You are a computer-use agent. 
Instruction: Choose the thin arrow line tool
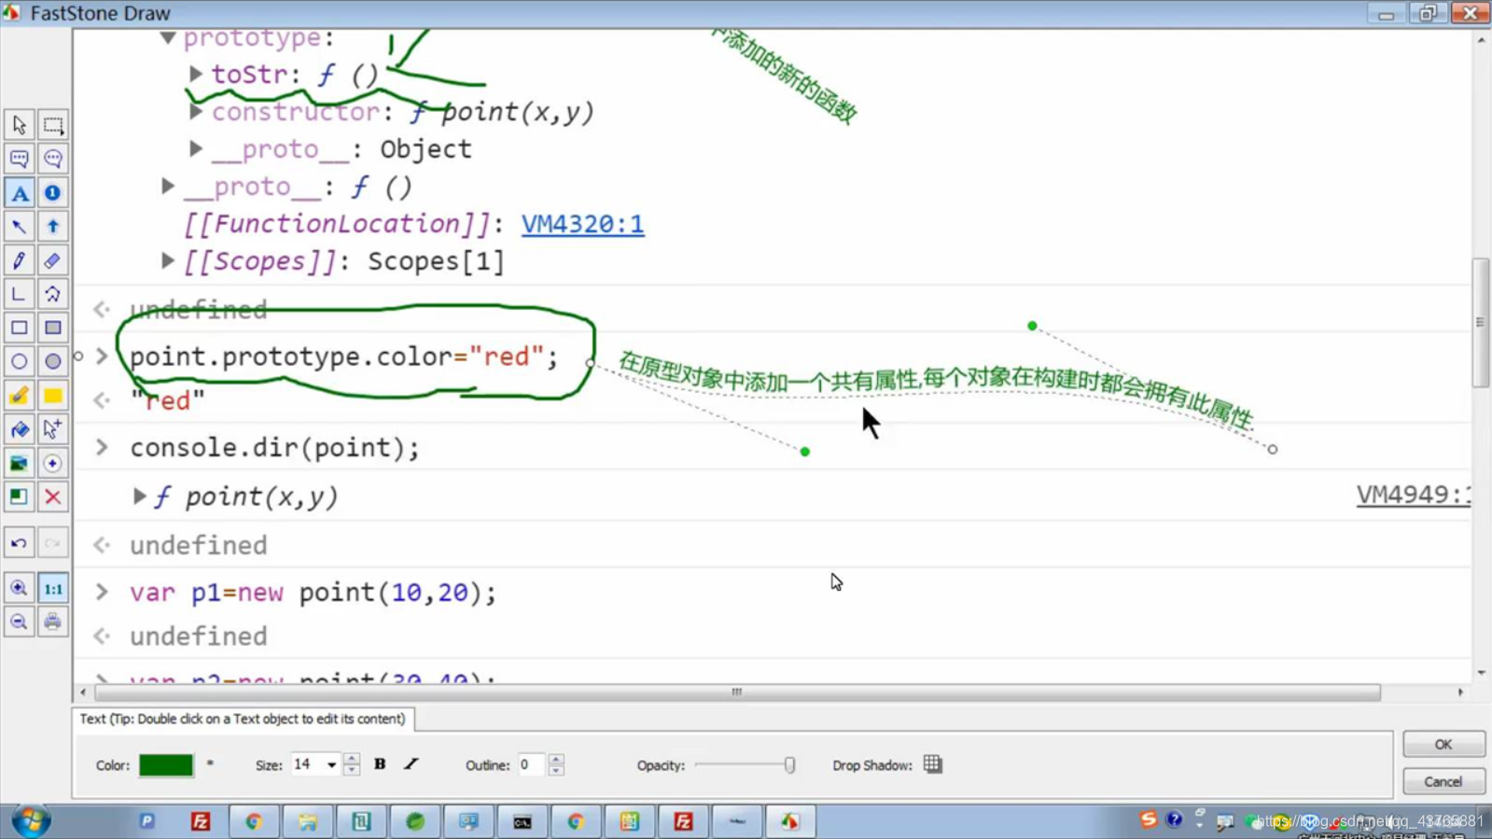(19, 227)
